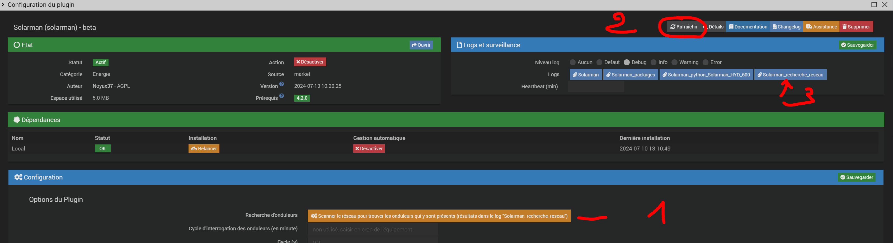Image resolution: width=893 pixels, height=243 pixels.
Task: Select the Aucun log level
Action: pos(573,62)
